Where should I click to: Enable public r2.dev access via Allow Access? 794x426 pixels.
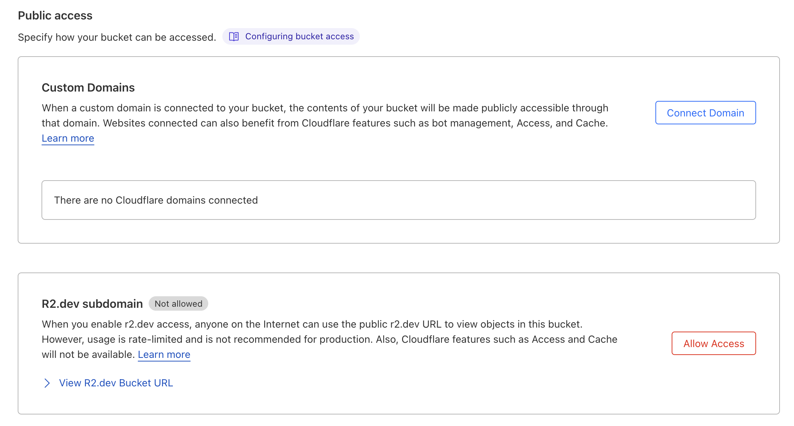click(713, 343)
